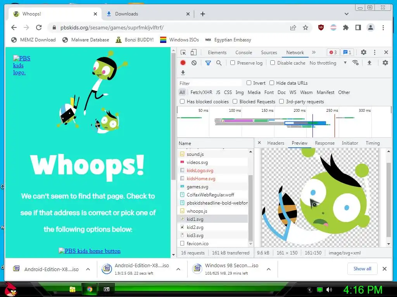Viewport: 397px width, 297px height.
Task: Select whoops.js in the request list
Action: coord(197,211)
